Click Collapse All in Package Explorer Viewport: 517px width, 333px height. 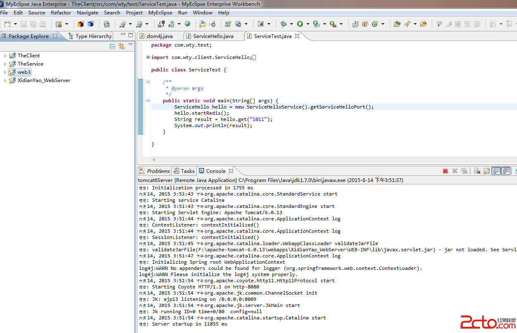[x=112, y=46]
